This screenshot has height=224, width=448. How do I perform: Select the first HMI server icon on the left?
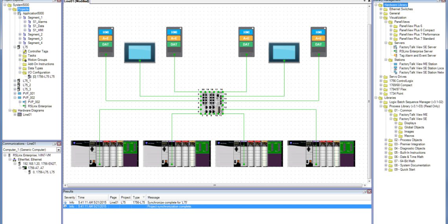[106, 42]
